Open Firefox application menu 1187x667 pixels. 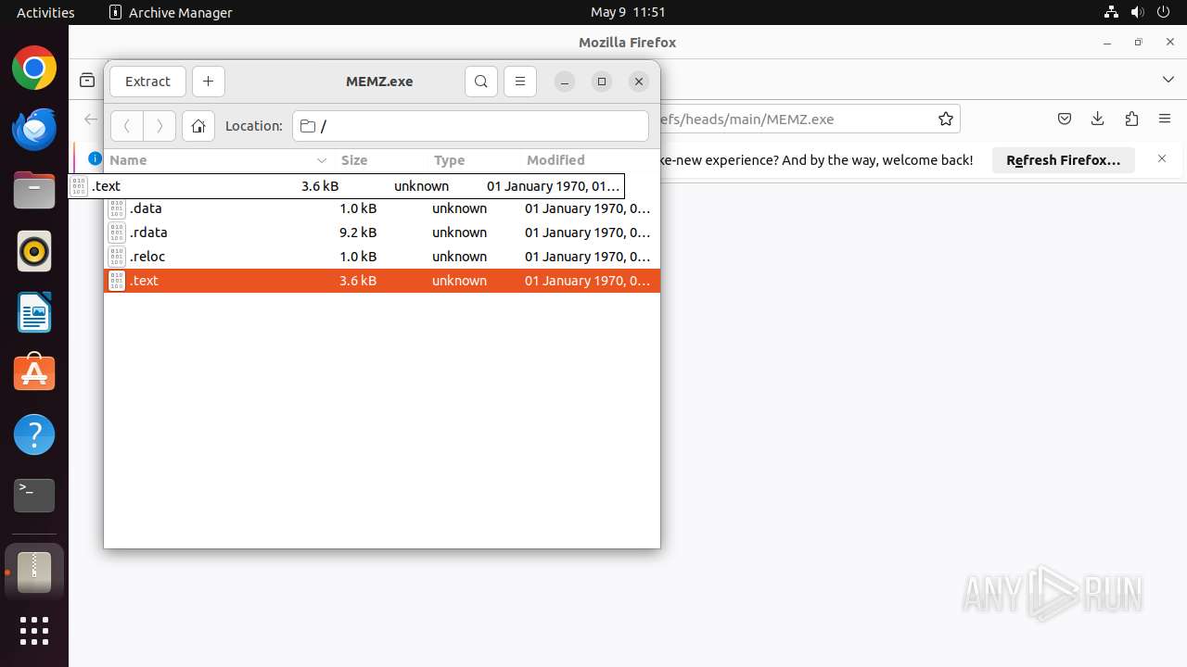[x=1165, y=119]
